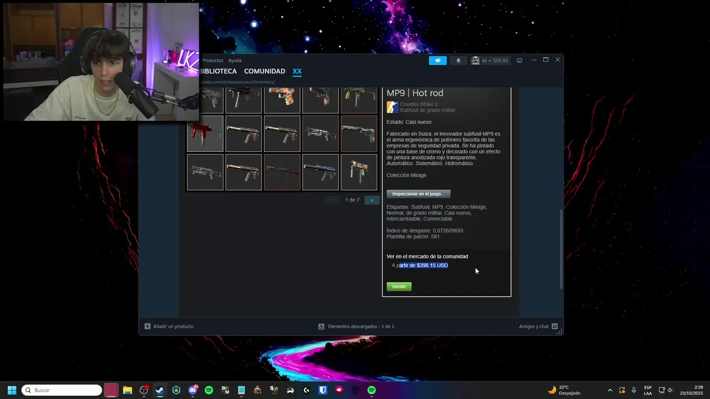Open the red round taskbar app

pos(339,390)
